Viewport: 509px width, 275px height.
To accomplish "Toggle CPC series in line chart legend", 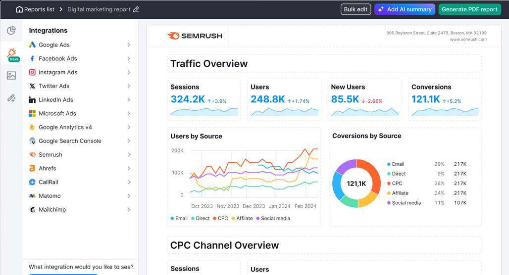I will coord(220,218).
